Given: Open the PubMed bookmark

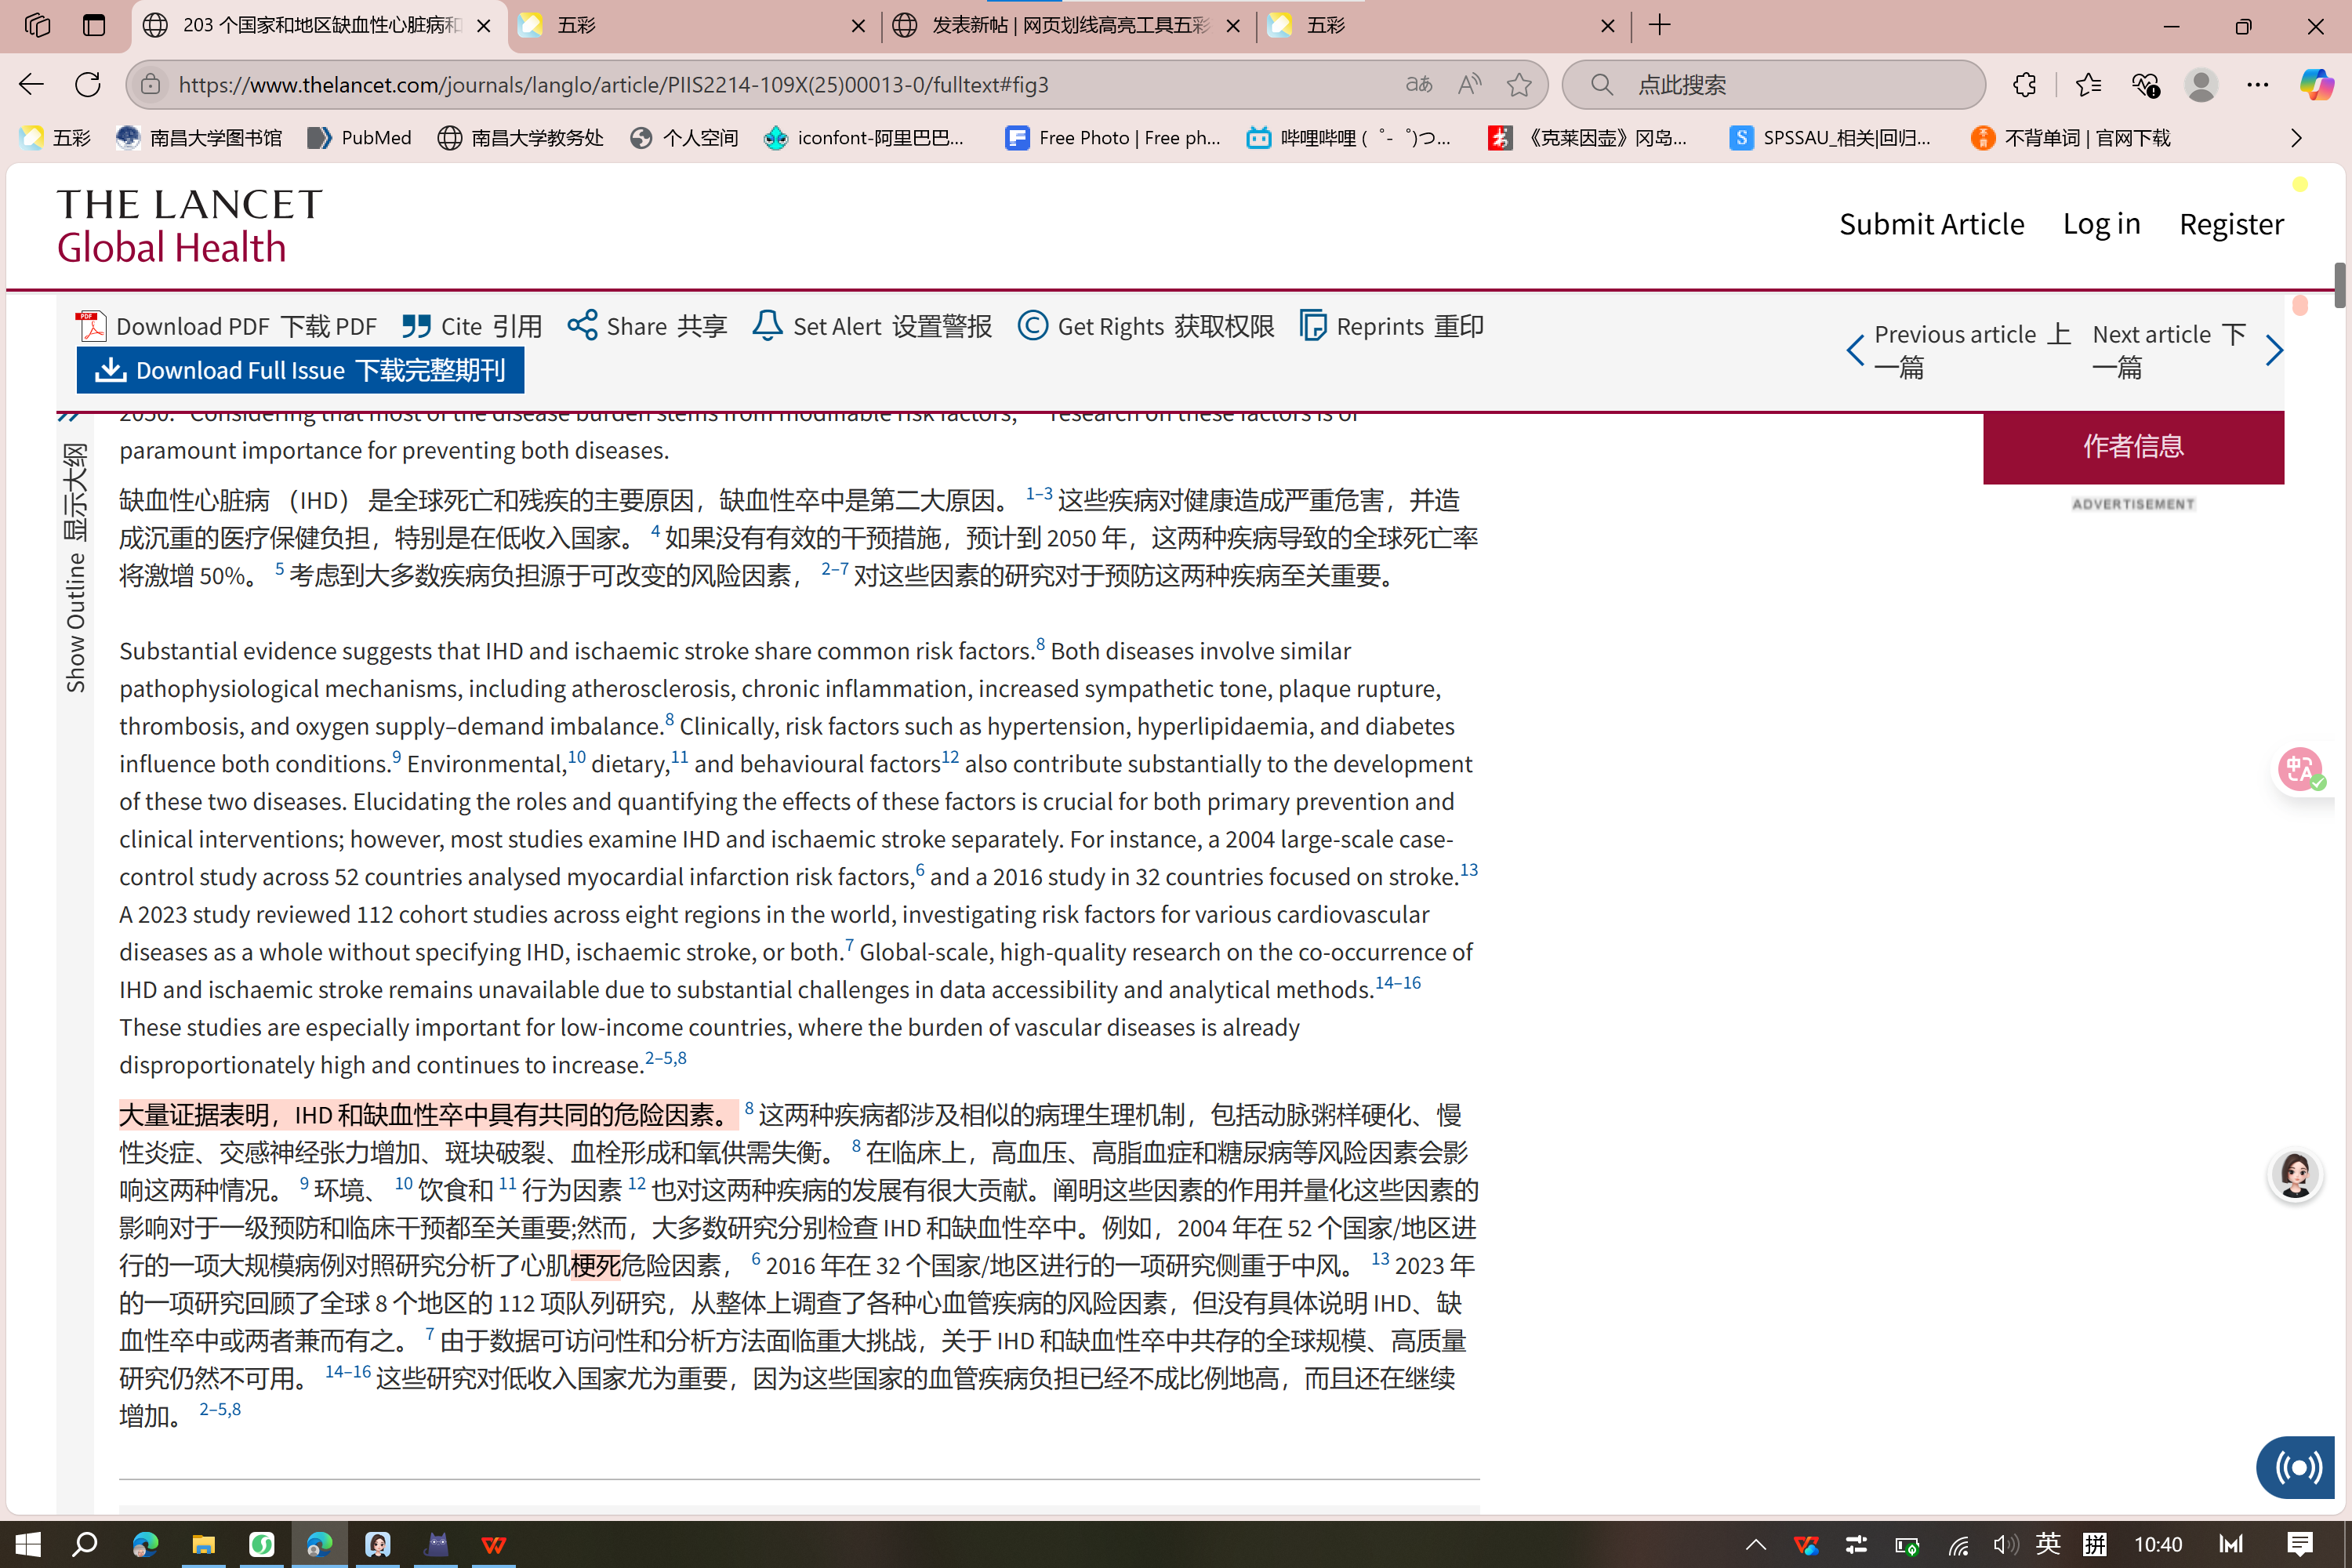Looking at the screenshot, I should 360,138.
